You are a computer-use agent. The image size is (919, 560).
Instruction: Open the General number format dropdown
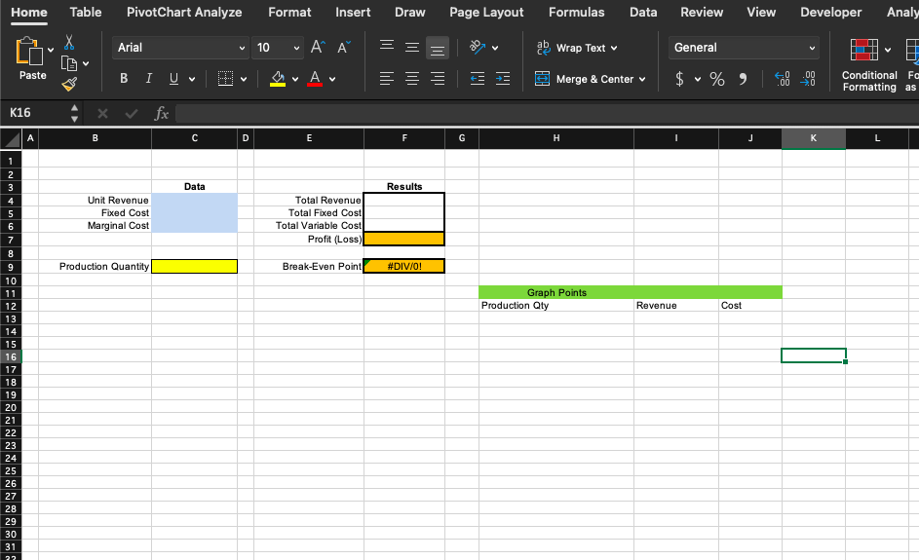(x=744, y=48)
